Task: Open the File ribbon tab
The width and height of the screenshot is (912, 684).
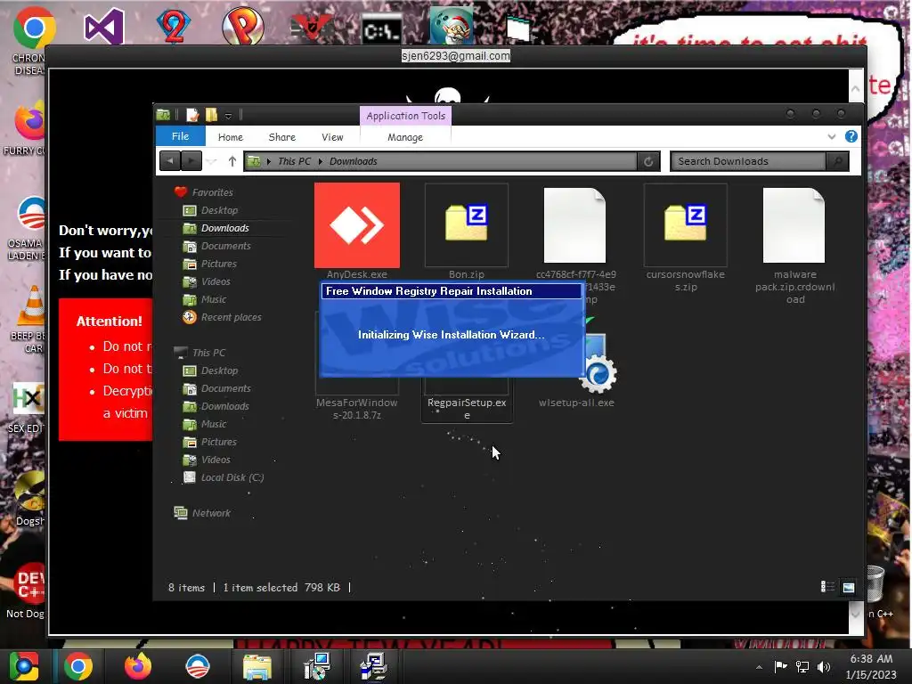Action: (180, 136)
